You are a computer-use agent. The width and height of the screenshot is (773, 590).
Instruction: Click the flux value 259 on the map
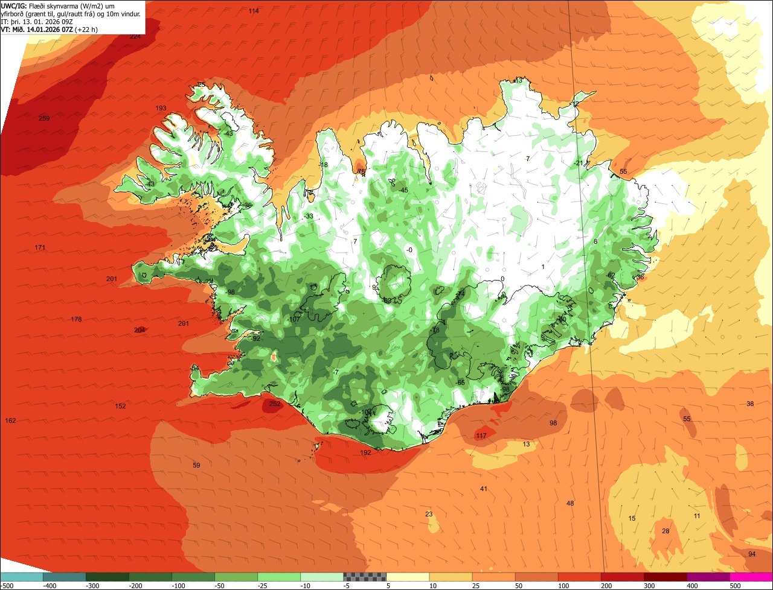click(x=44, y=118)
